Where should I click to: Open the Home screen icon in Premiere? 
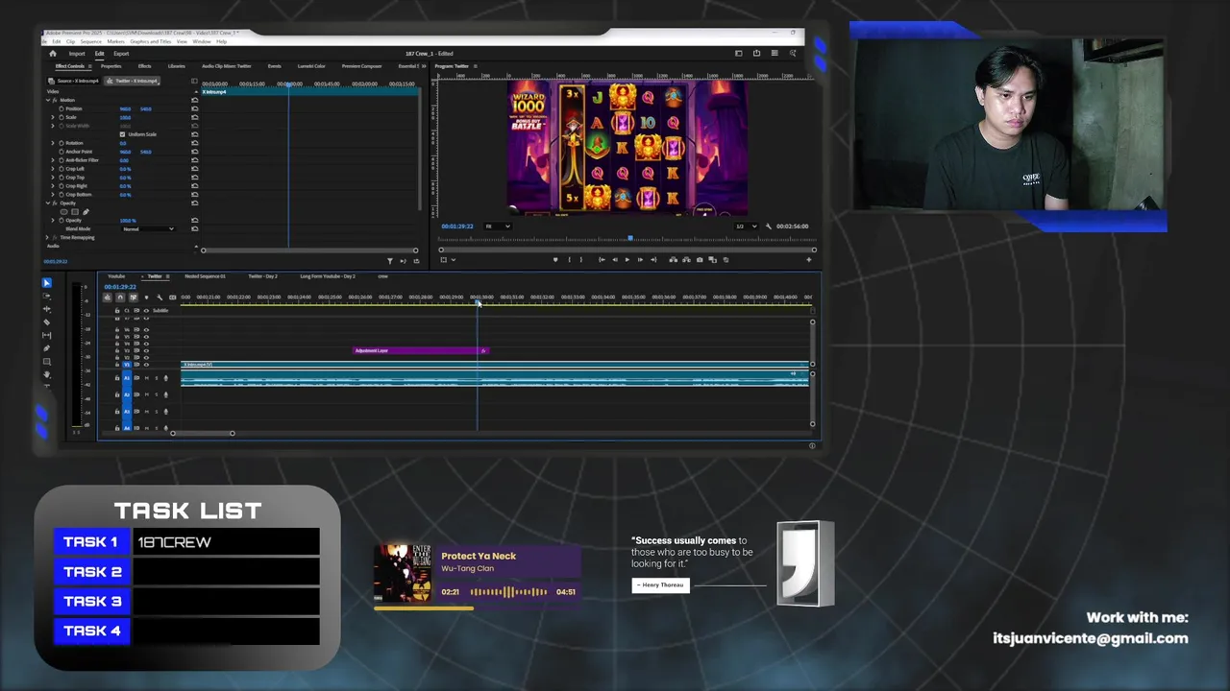click(53, 54)
